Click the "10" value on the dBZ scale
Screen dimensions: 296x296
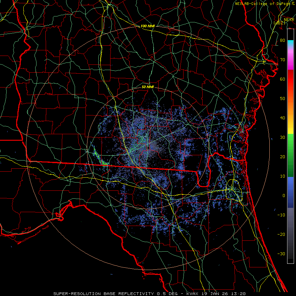(x=283, y=176)
